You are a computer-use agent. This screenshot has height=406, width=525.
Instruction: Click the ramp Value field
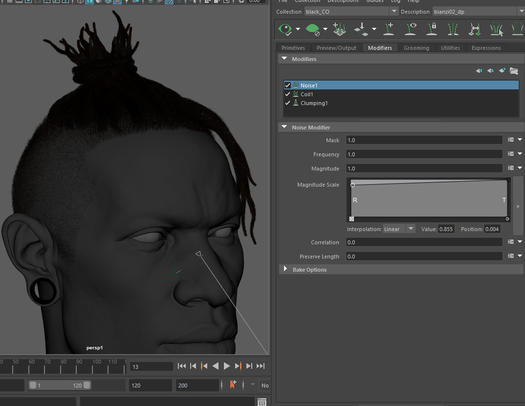coord(446,229)
